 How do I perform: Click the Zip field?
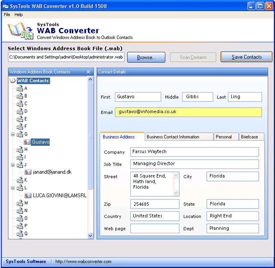click(155, 204)
